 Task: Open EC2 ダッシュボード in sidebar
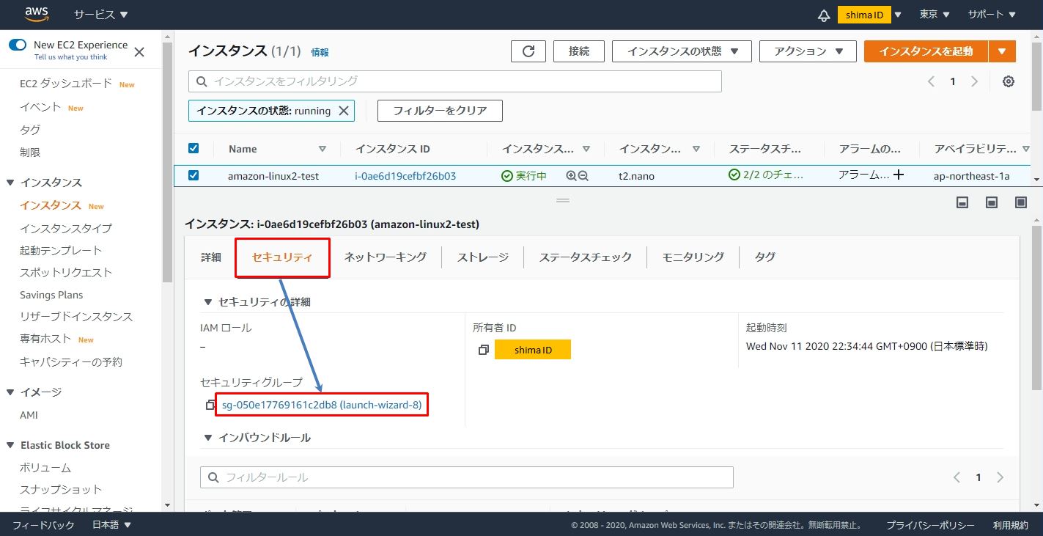[x=66, y=84]
